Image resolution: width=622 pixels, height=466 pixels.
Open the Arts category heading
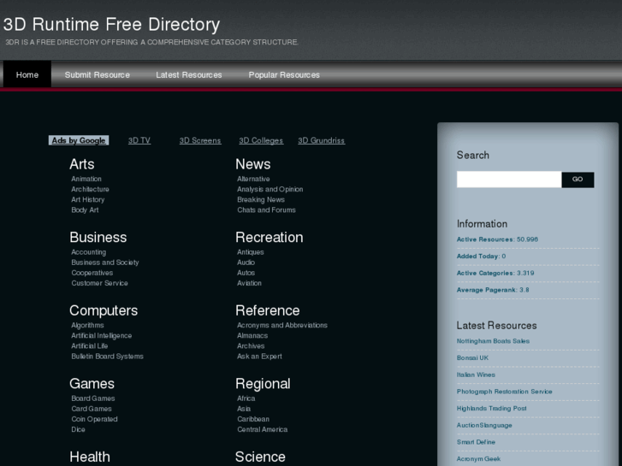tap(82, 164)
